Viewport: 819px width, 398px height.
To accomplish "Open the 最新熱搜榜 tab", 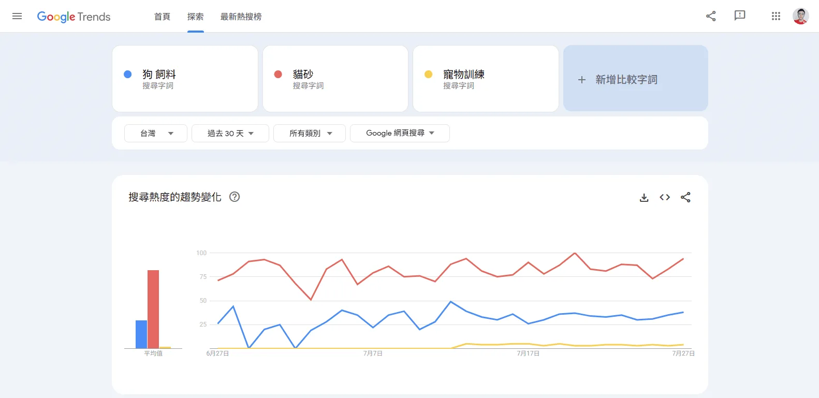I will pyautogui.click(x=241, y=17).
